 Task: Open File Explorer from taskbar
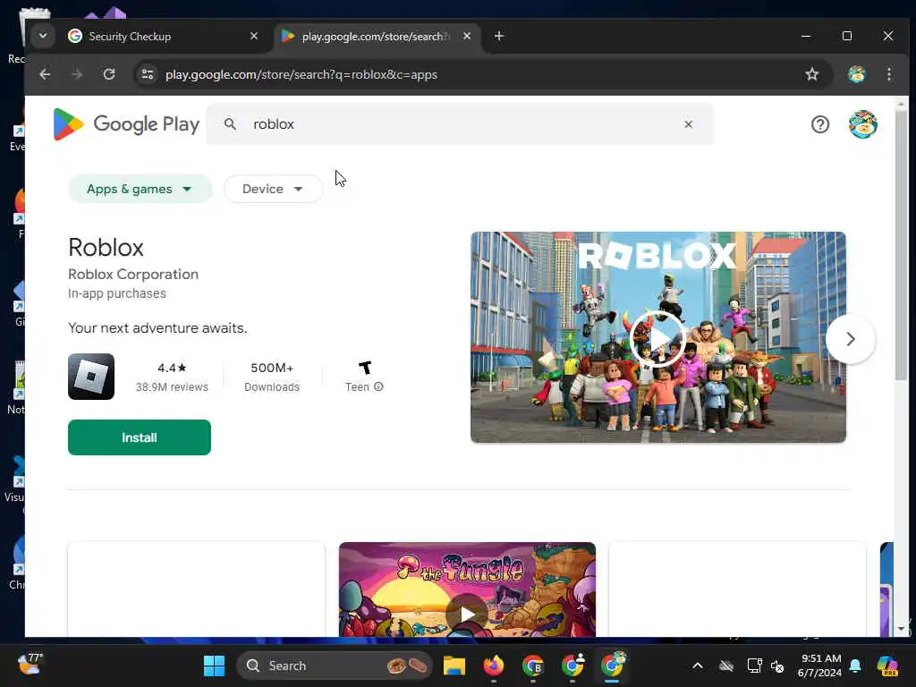pos(454,666)
